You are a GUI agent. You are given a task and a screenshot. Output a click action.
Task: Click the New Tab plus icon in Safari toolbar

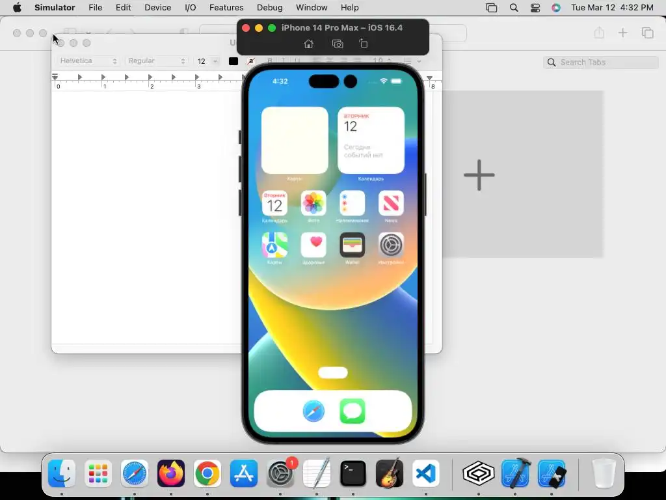[622, 33]
